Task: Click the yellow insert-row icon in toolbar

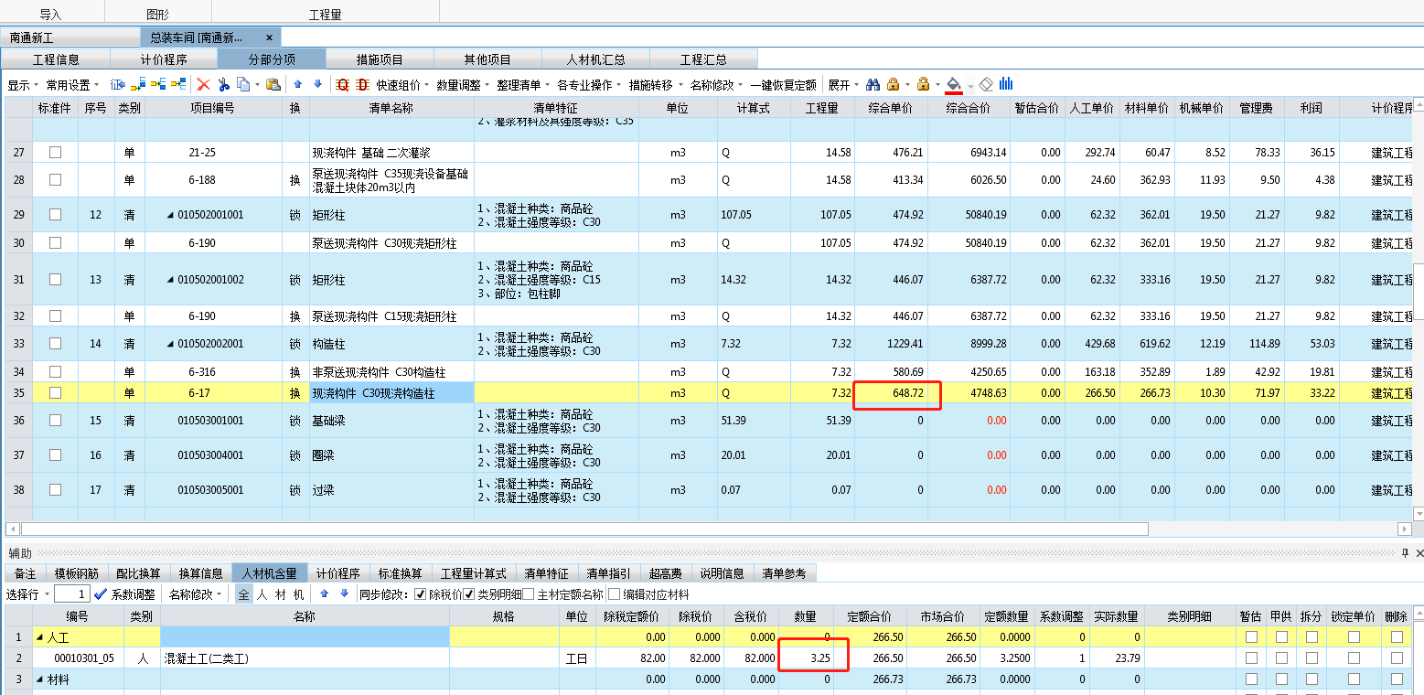Action: [138, 84]
